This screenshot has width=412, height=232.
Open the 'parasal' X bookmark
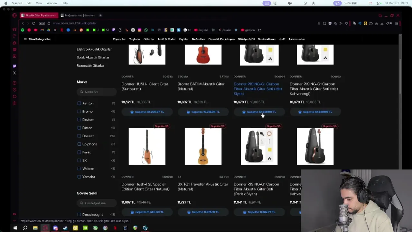coord(225,30)
